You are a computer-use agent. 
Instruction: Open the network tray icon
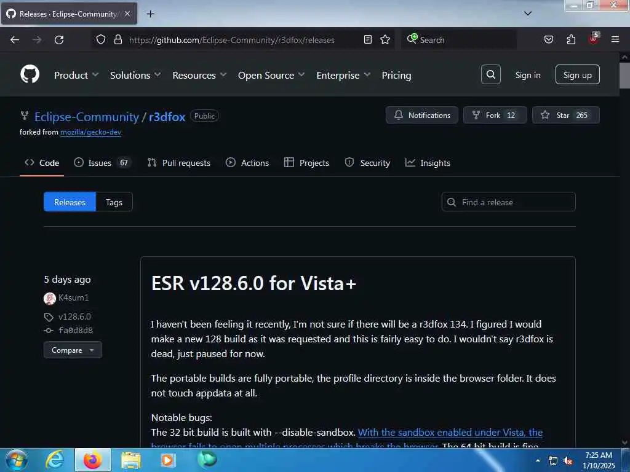click(x=553, y=461)
